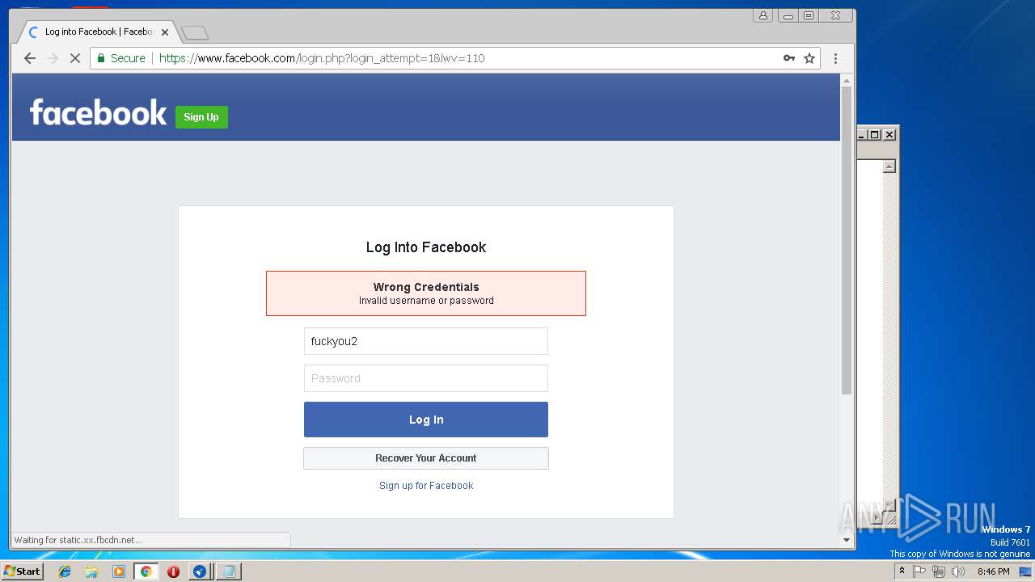The height and width of the screenshot is (582, 1035).
Task: Select the Log into Facebook tab
Action: tap(97, 32)
